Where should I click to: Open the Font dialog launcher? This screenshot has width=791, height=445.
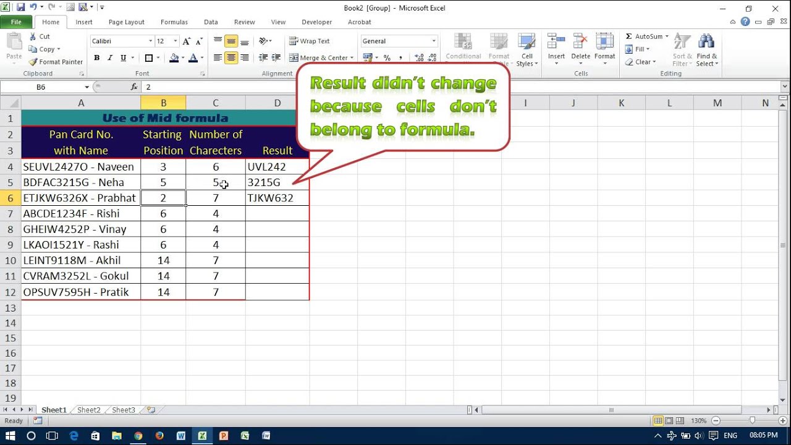pos(203,74)
